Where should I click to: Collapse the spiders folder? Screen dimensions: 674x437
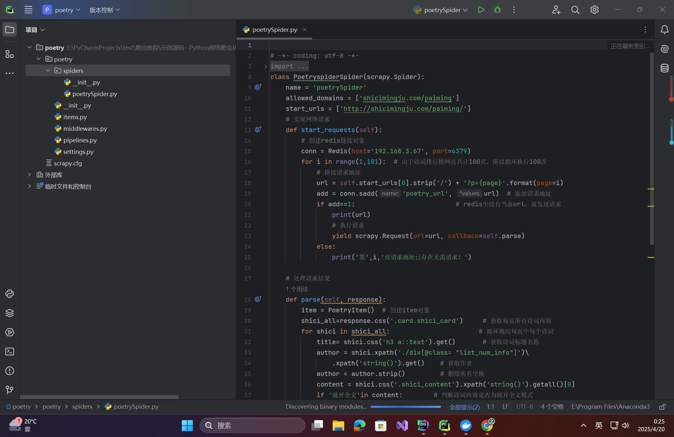point(48,70)
